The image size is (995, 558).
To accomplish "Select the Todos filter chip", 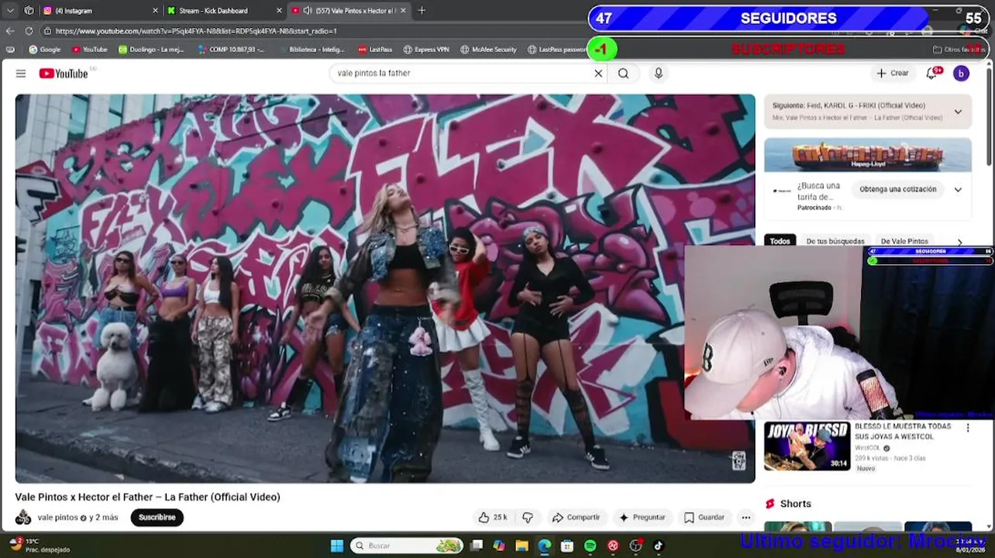I will 780,241.
